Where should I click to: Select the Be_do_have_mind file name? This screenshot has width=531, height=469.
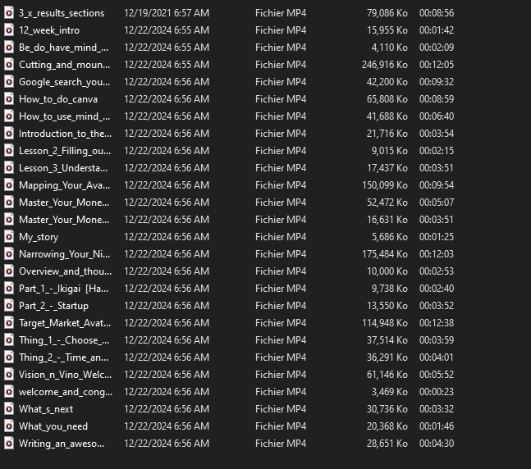(64, 48)
